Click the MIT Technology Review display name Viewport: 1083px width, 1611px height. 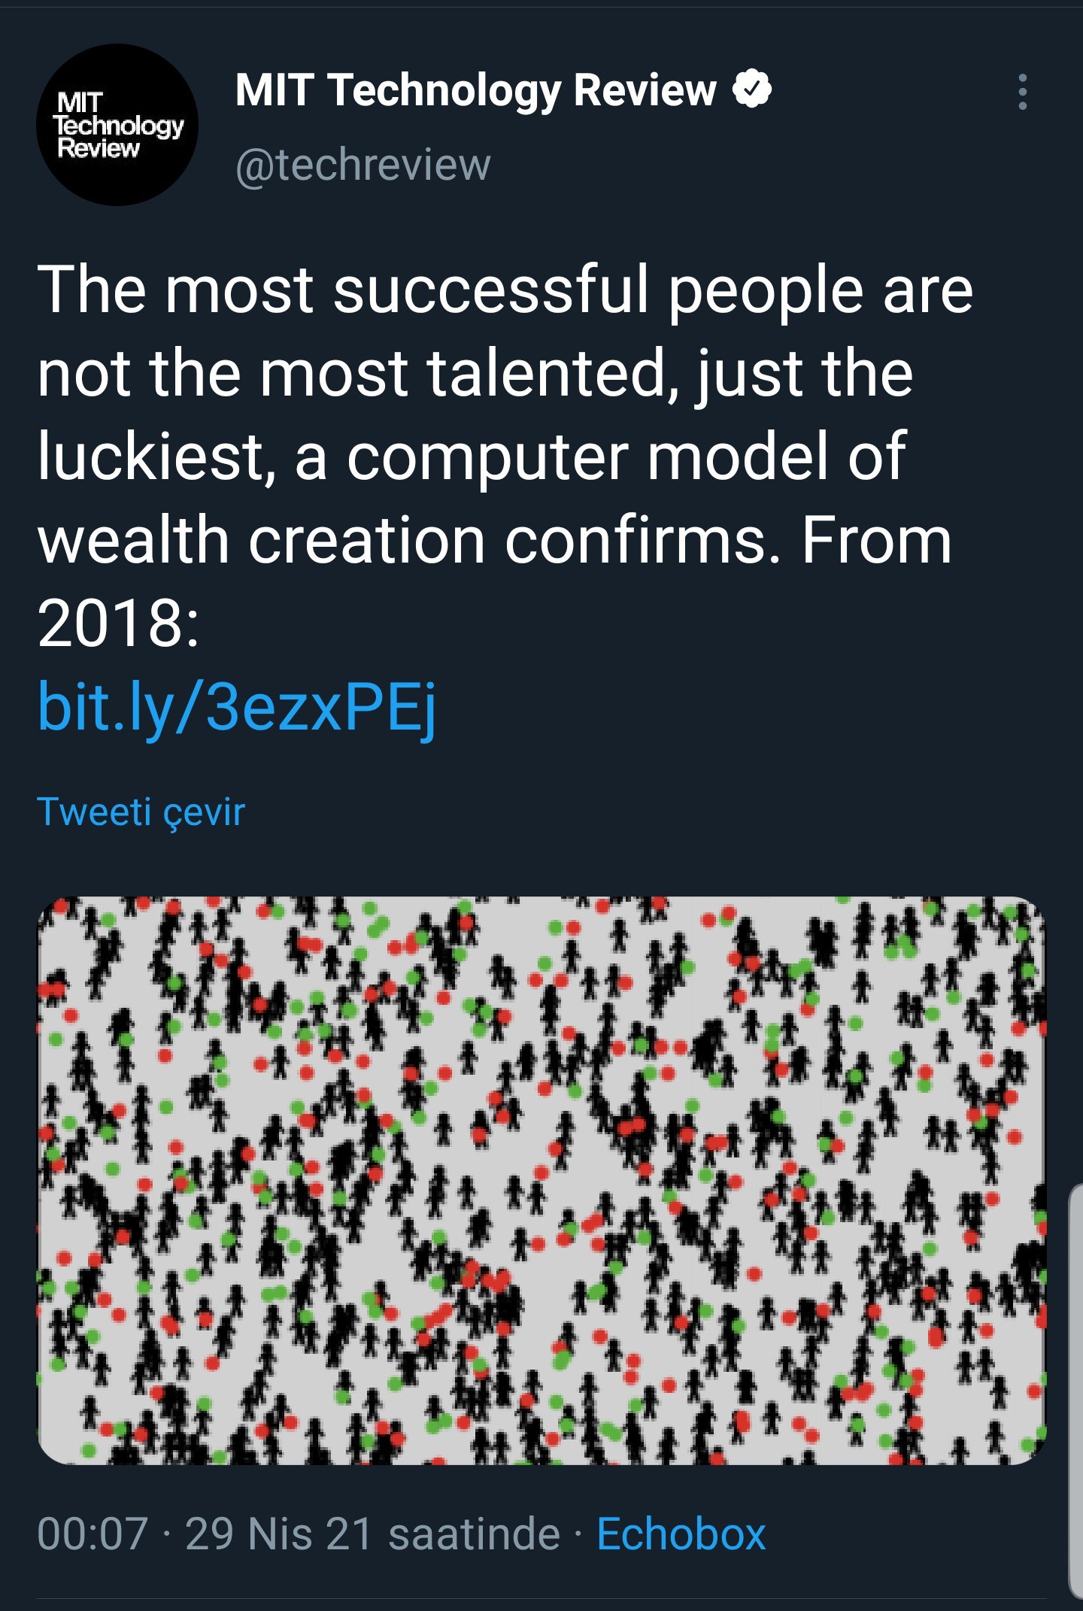475,90
